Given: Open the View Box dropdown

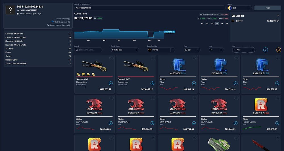Looking at the screenshot, I should tap(192, 50).
